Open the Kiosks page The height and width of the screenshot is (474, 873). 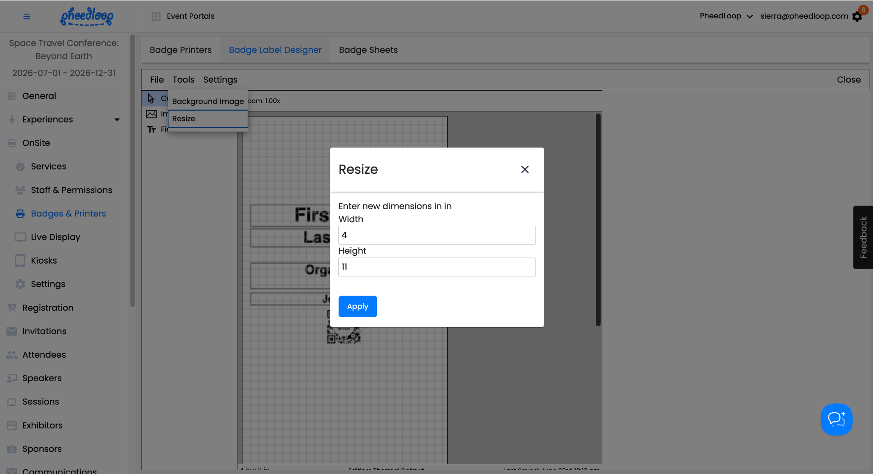coord(44,261)
